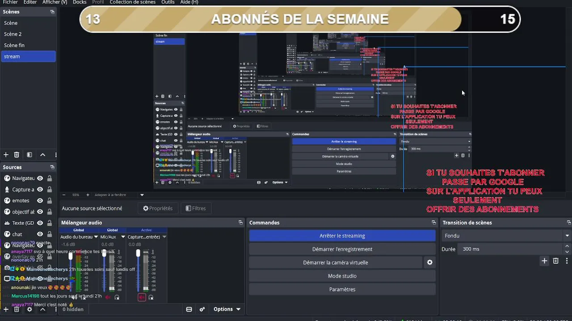Toggle monitoring headphones icon for Capture entrée
The width and height of the screenshot is (572, 321).
[151, 297]
